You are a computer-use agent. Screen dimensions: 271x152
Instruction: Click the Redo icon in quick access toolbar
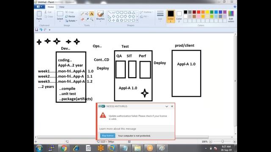[45, 30]
